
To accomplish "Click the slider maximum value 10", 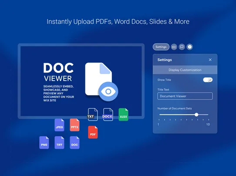I will (x=208, y=124).
